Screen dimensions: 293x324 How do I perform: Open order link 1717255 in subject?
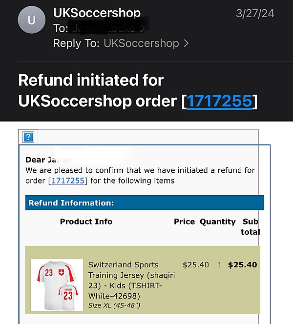pyautogui.click(x=220, y=101)
